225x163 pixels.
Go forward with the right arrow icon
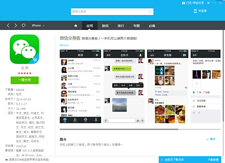point(16,26)
